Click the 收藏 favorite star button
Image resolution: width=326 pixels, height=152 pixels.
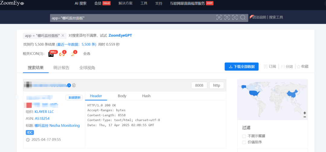click(302, 67)
